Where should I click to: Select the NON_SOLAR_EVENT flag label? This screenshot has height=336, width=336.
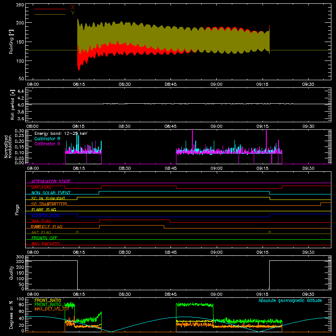(x=51, y=193)
